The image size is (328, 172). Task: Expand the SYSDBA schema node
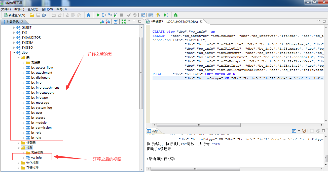click(x=14, y=42)
